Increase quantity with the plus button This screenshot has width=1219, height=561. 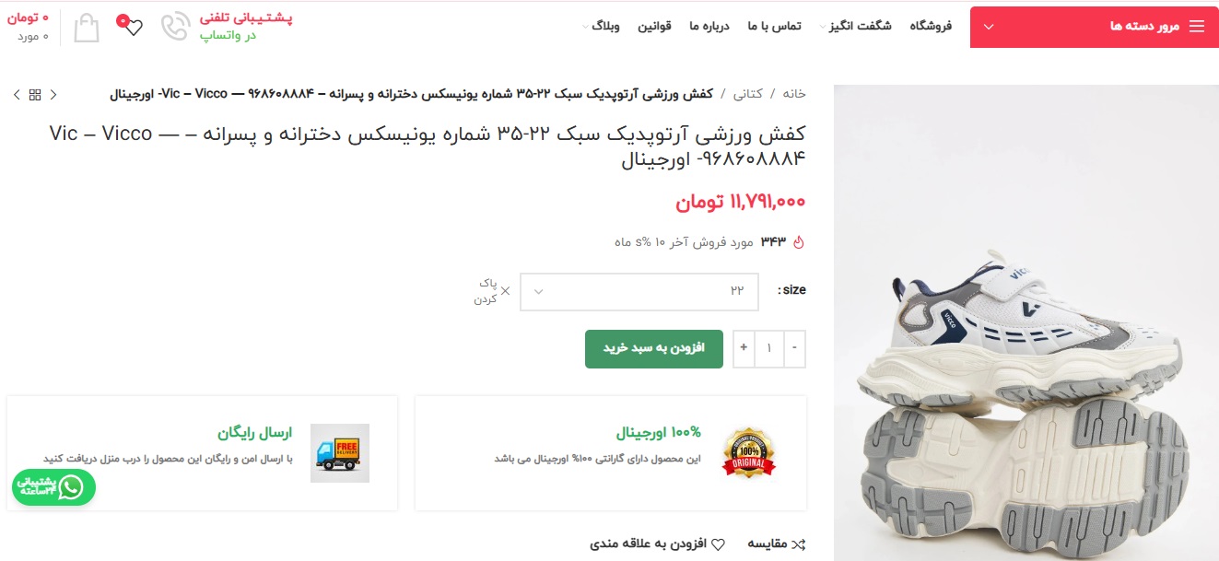(744, 348)
